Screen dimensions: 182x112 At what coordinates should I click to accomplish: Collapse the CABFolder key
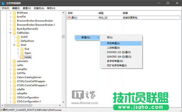[x=10, y=33]
